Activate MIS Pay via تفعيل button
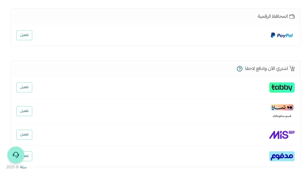The height and width of the screenshot is (170, 306). pyautogui.click(x=24, y=135)
